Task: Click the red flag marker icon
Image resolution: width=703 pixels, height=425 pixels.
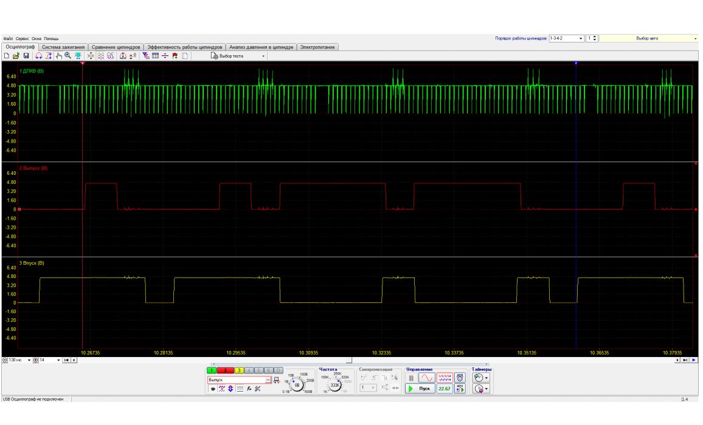Action: [175, 56]
